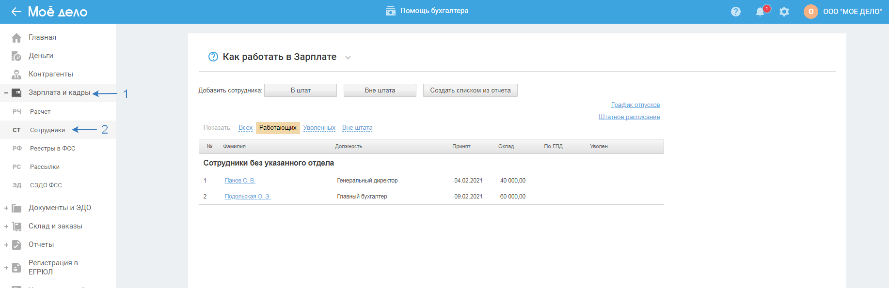
Task: Open Помощь бухгалтера in the header
Action: pos(427,11)
